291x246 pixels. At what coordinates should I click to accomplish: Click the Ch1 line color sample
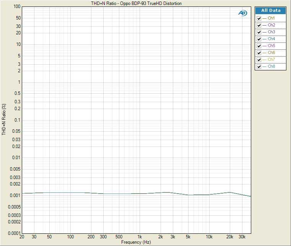(265, 18)
